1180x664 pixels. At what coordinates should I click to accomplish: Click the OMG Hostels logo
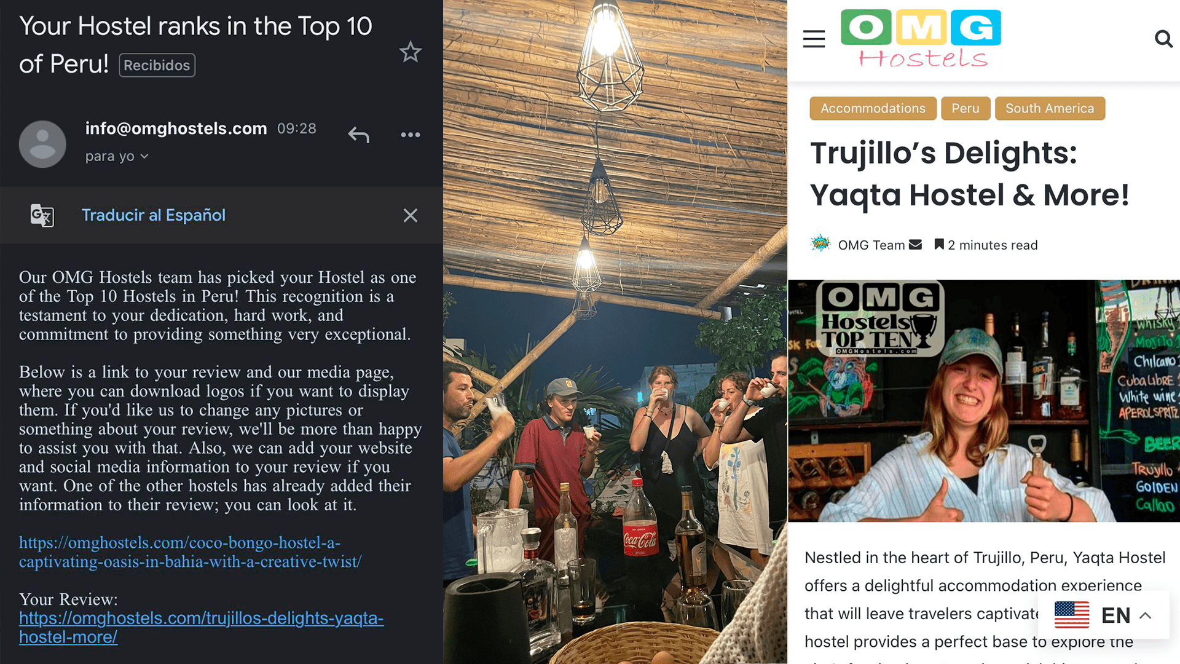point(921,38)
